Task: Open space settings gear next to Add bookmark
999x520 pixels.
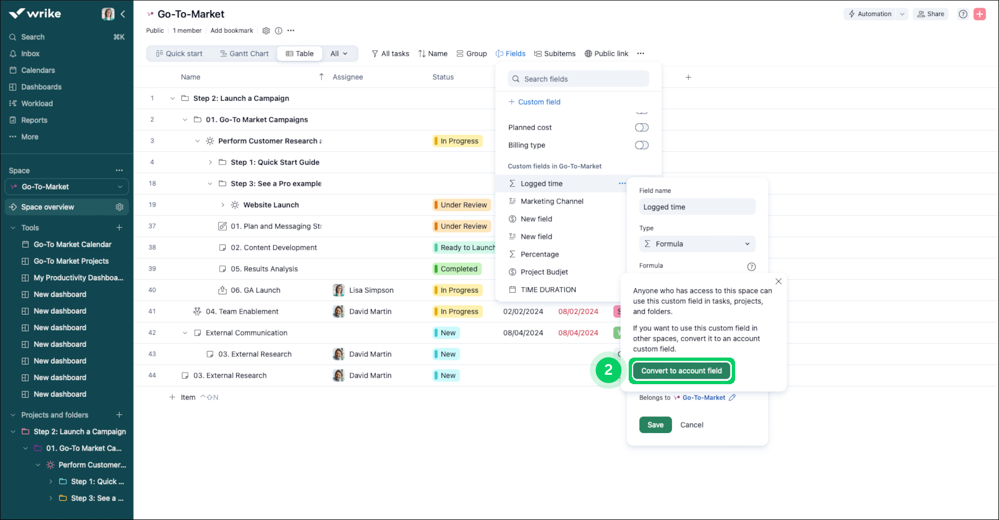Action: (266, 30)
